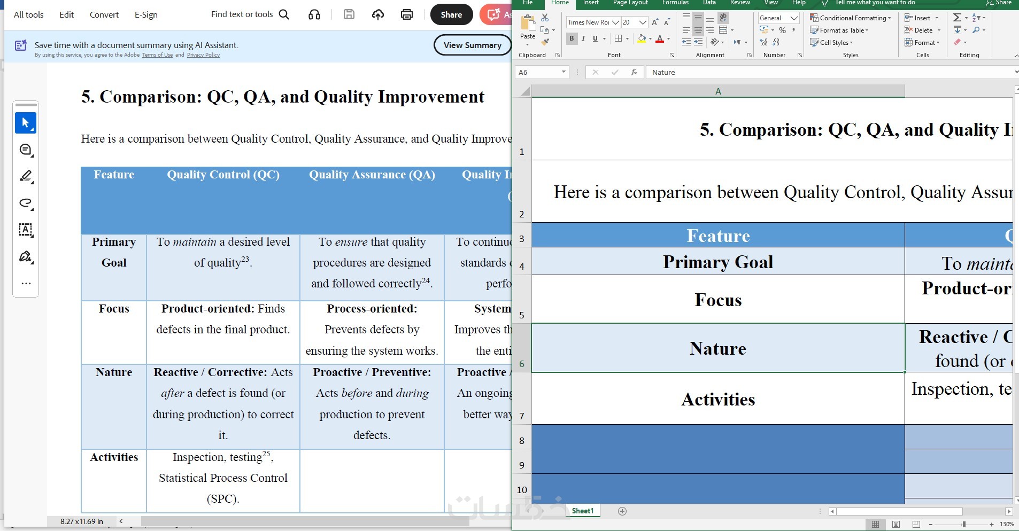The height and width of the screenshot is (531, 1019).
Task: Apply percent style in Number group
Action: 782,30
